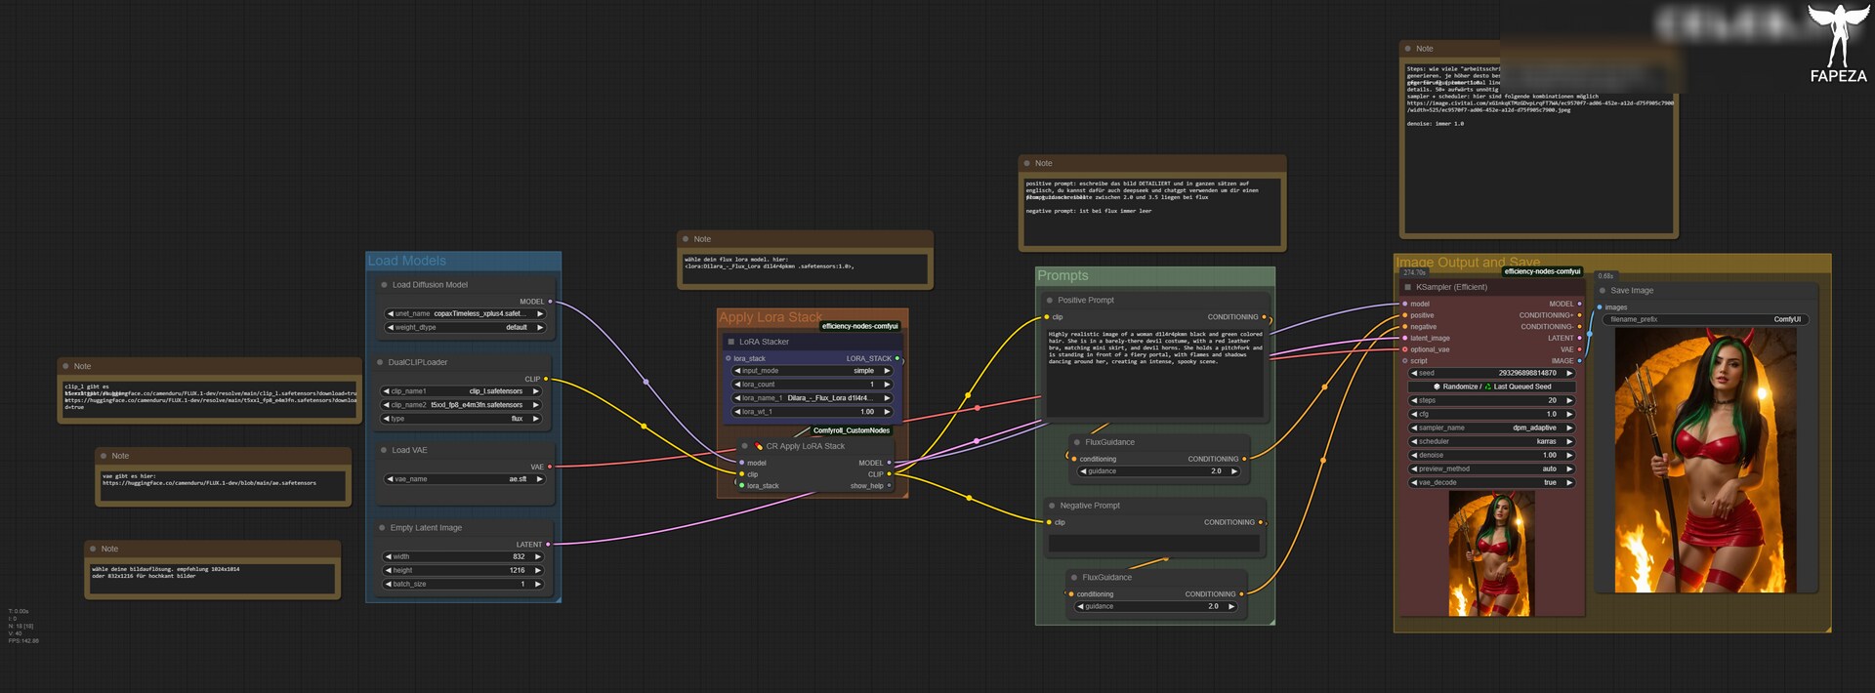This screenshot has width=1875, height=693.
Task: Open the preview_method auto dropdown
Action: coord(1491,469)
